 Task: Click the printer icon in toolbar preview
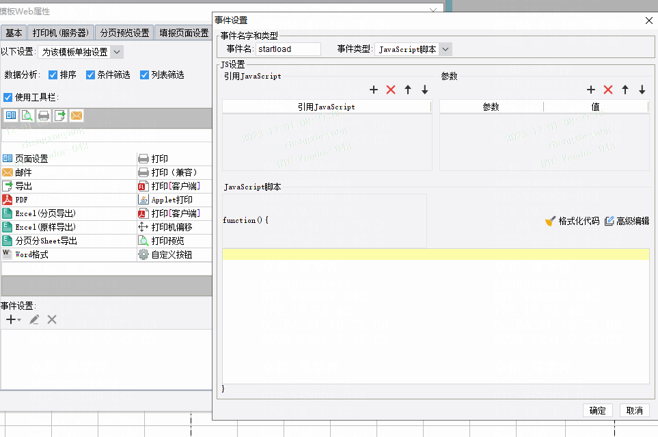point(44,116)
